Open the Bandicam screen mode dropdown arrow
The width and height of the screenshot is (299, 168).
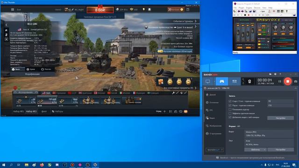click(x=214, y=82)
